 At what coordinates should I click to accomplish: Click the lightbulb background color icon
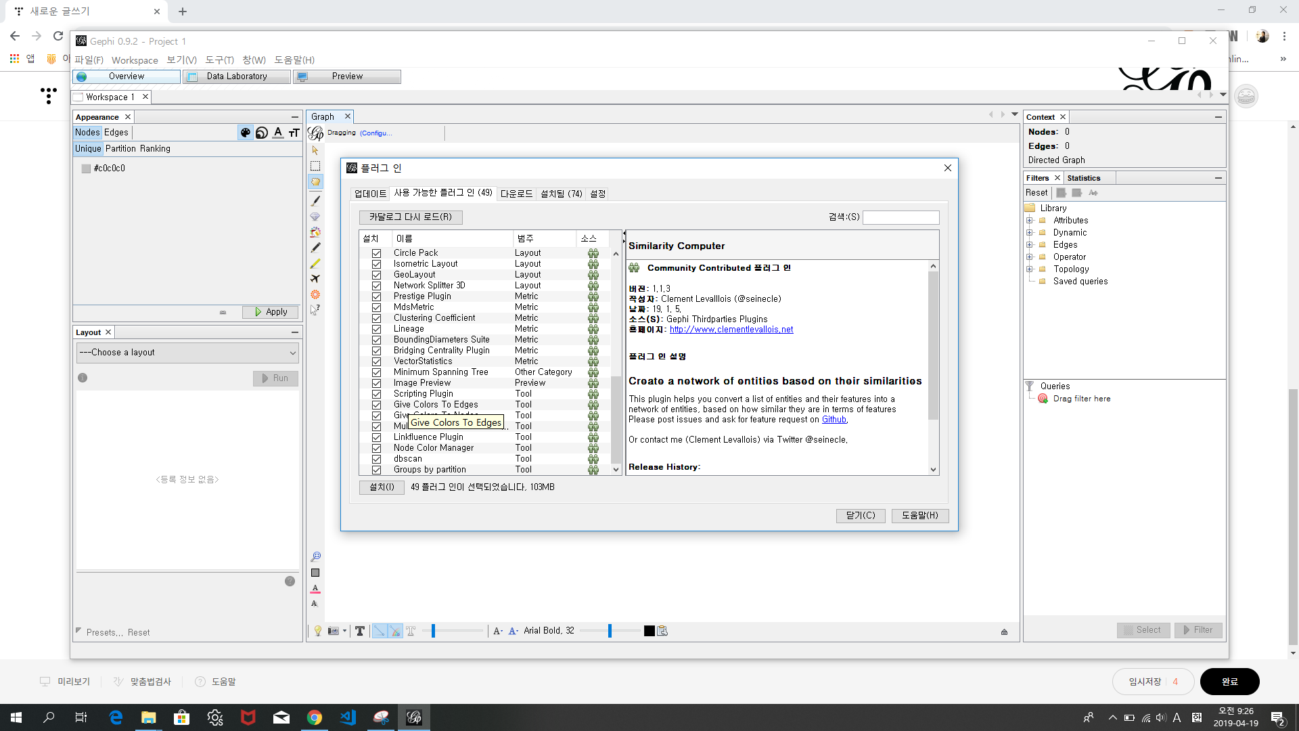(x=318, y=631)
